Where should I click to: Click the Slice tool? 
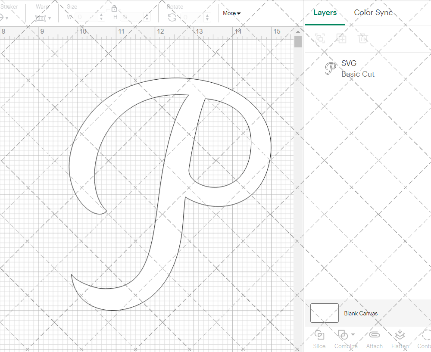319,340
